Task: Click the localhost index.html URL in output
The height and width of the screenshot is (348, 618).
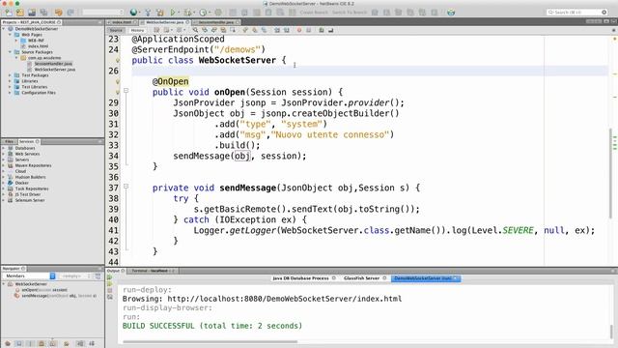Action: point(285,299)
